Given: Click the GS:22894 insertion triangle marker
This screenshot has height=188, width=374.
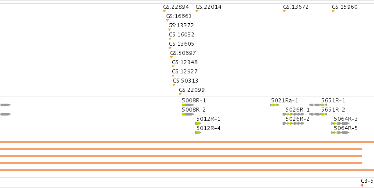Looking at the screenshot, I should pos(164,11).
